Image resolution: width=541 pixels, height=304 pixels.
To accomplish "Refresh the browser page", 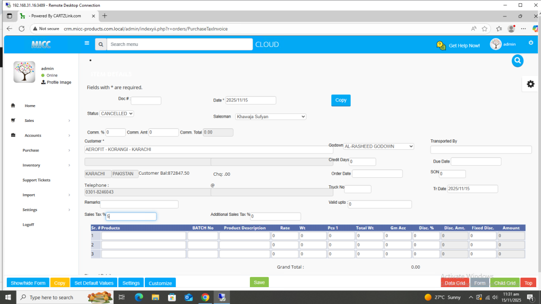I will (22, 28).
